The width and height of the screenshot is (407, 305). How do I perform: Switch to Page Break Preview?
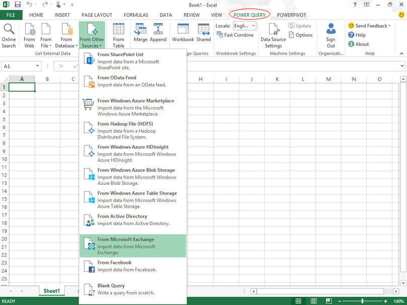click(x=329, y=301)
